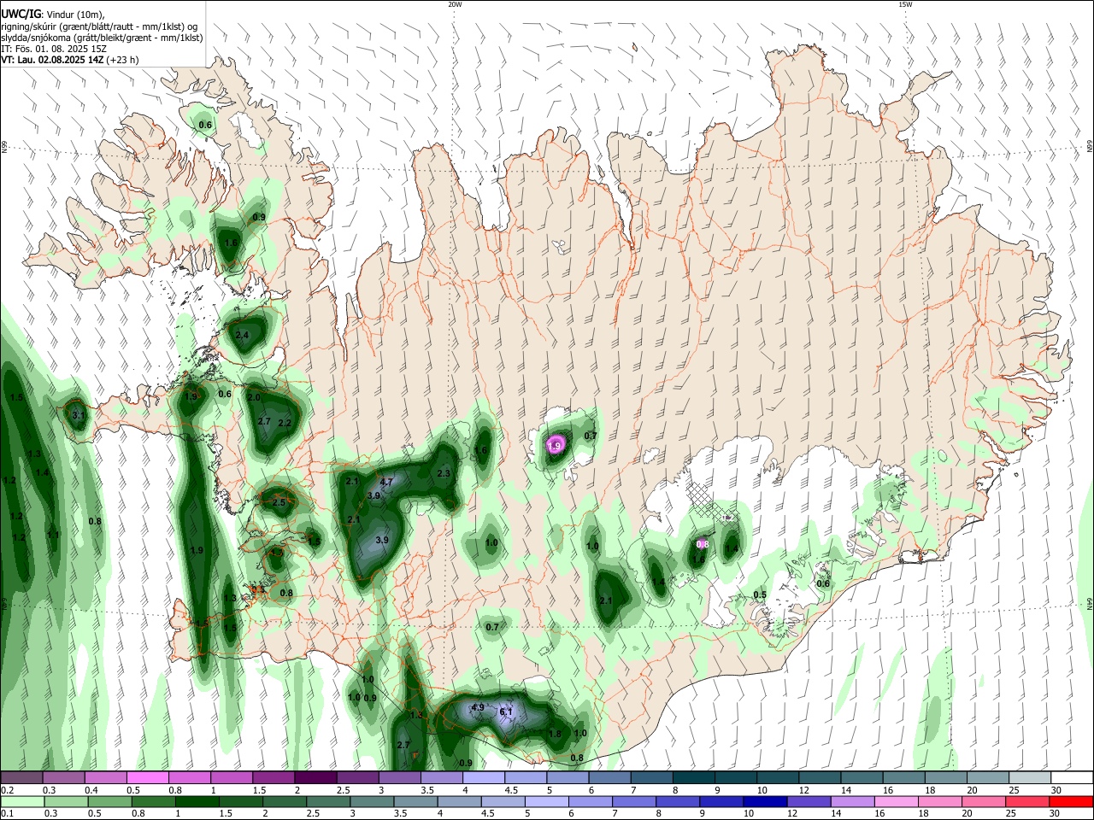Select the snow legend swatch between 0.2 and 0.3
The width and height of the screenshot is (1094, 820).
[21, 778]
